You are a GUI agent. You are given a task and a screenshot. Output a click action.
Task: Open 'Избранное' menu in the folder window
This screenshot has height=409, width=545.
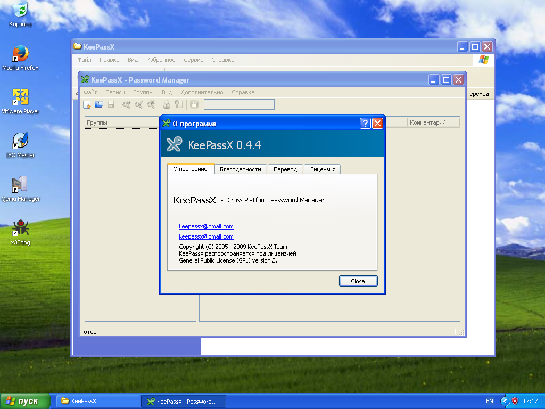[161, 60]
